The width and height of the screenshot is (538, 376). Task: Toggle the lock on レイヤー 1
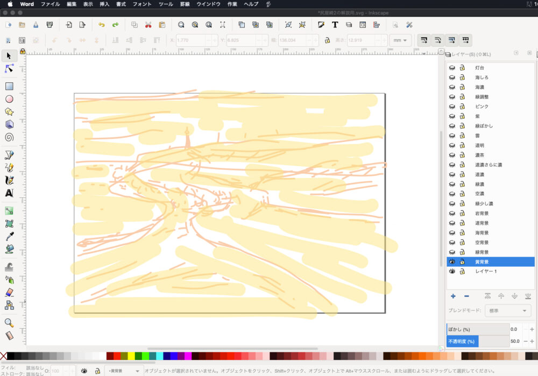(x=462, y=271)
